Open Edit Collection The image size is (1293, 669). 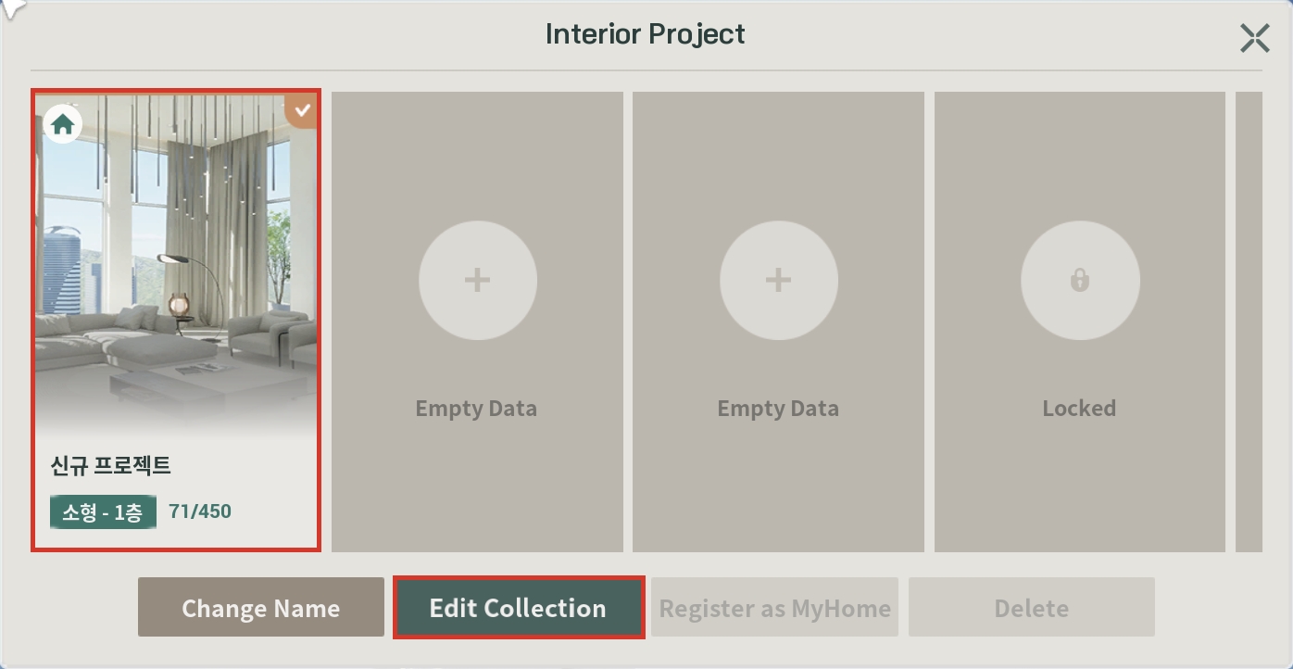pyautogui.click(x=518, y=608)
